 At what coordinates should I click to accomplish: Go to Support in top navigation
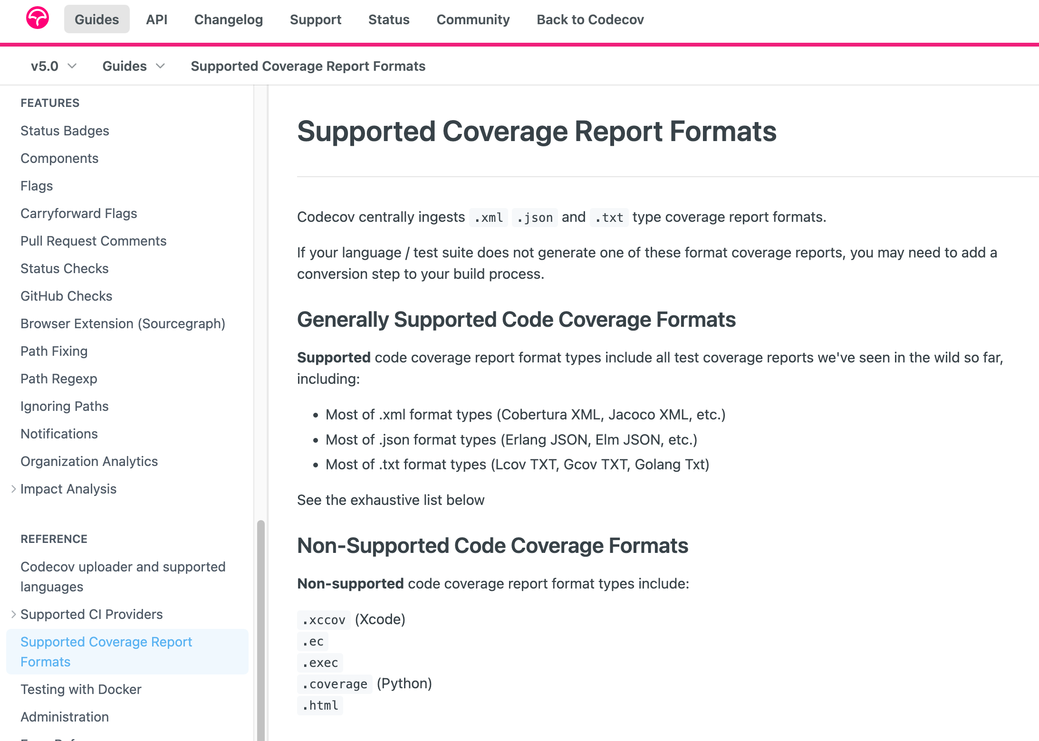click(315, 19)
